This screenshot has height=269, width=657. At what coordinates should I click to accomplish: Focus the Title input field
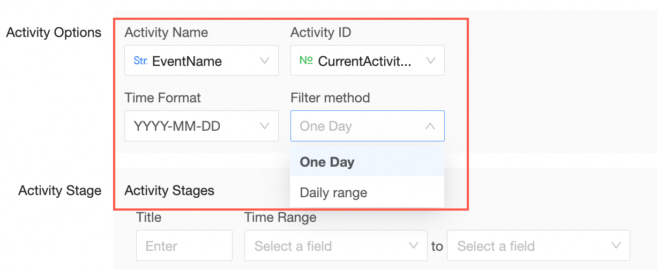184,245
